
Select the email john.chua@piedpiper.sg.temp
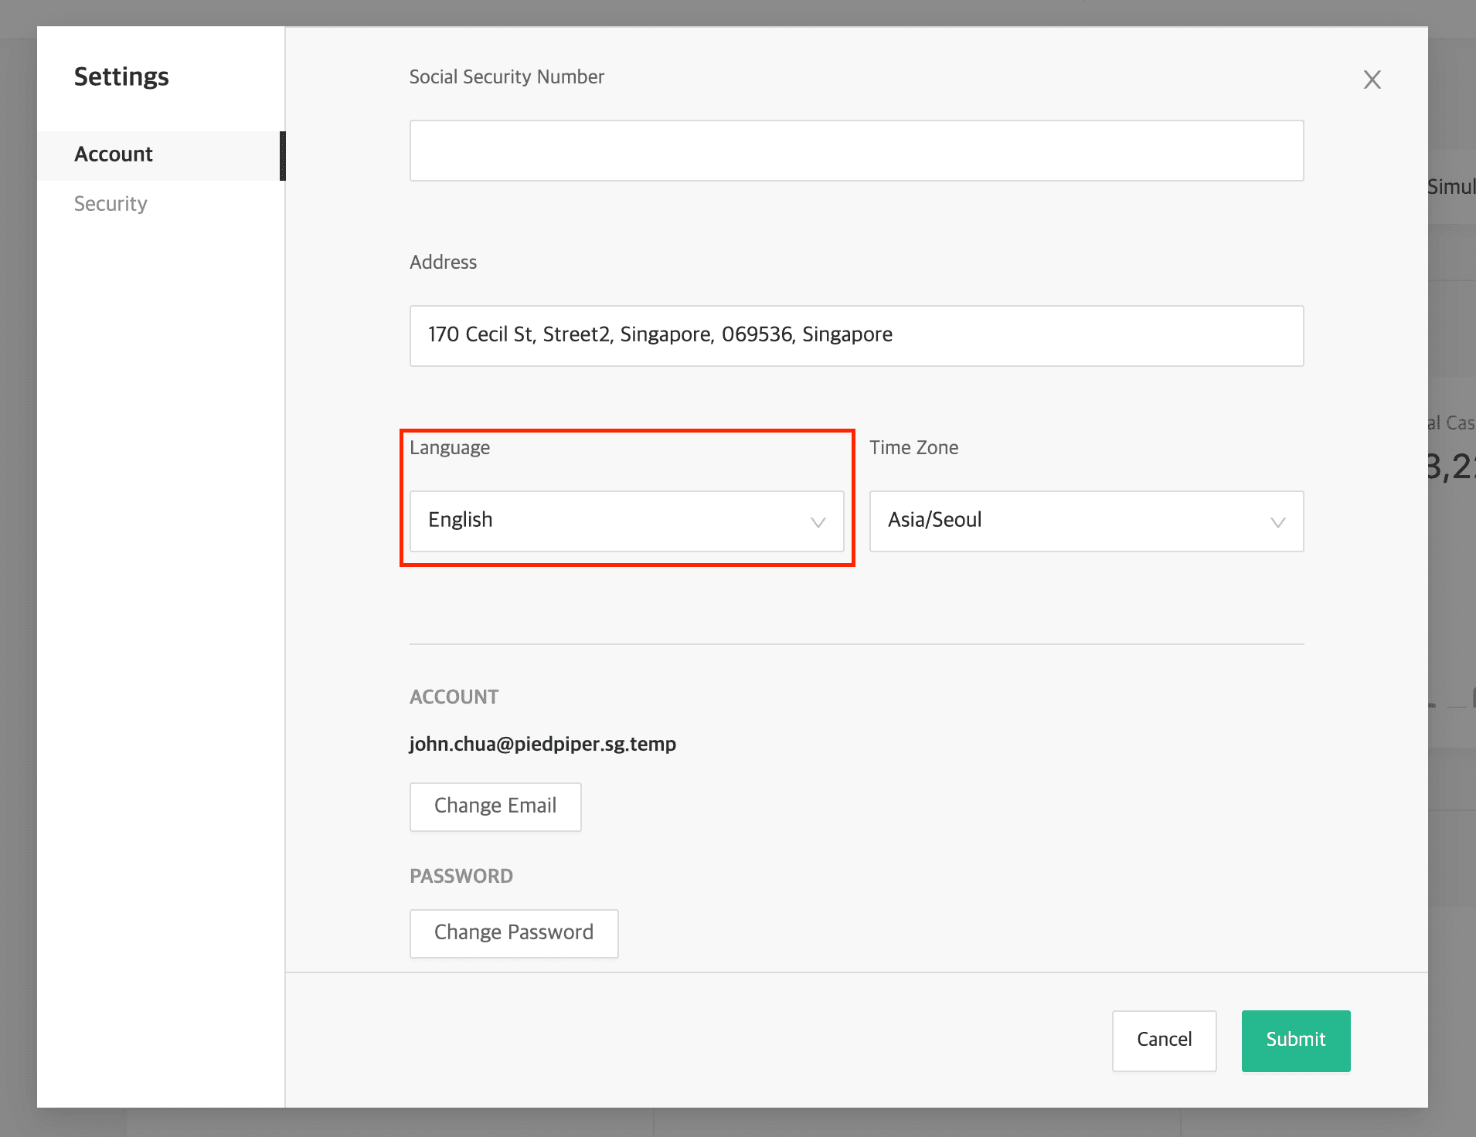542,744
